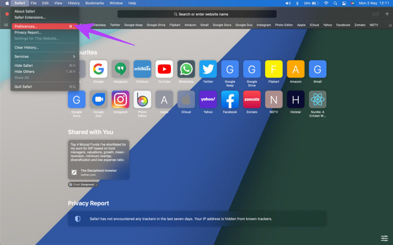Click the Apple menu logo
This screenshot has height=245, width=393.
click(x=7, y=3)
